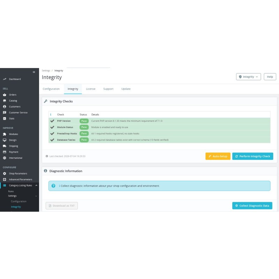
Task: Click the checkmark icon in Module Status row
Action: pos(52,127)
